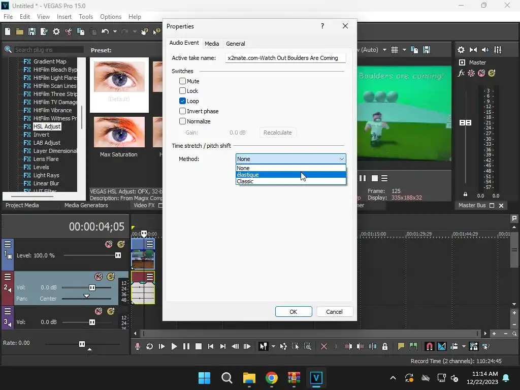
Task: Click Pause in the transport bar
Action: [x=186, y=346]
